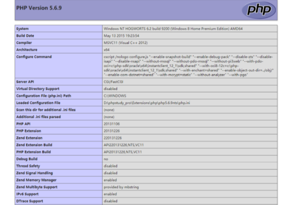
Task: Select 'no' value for Debug Build
Action: coord(106,159)
